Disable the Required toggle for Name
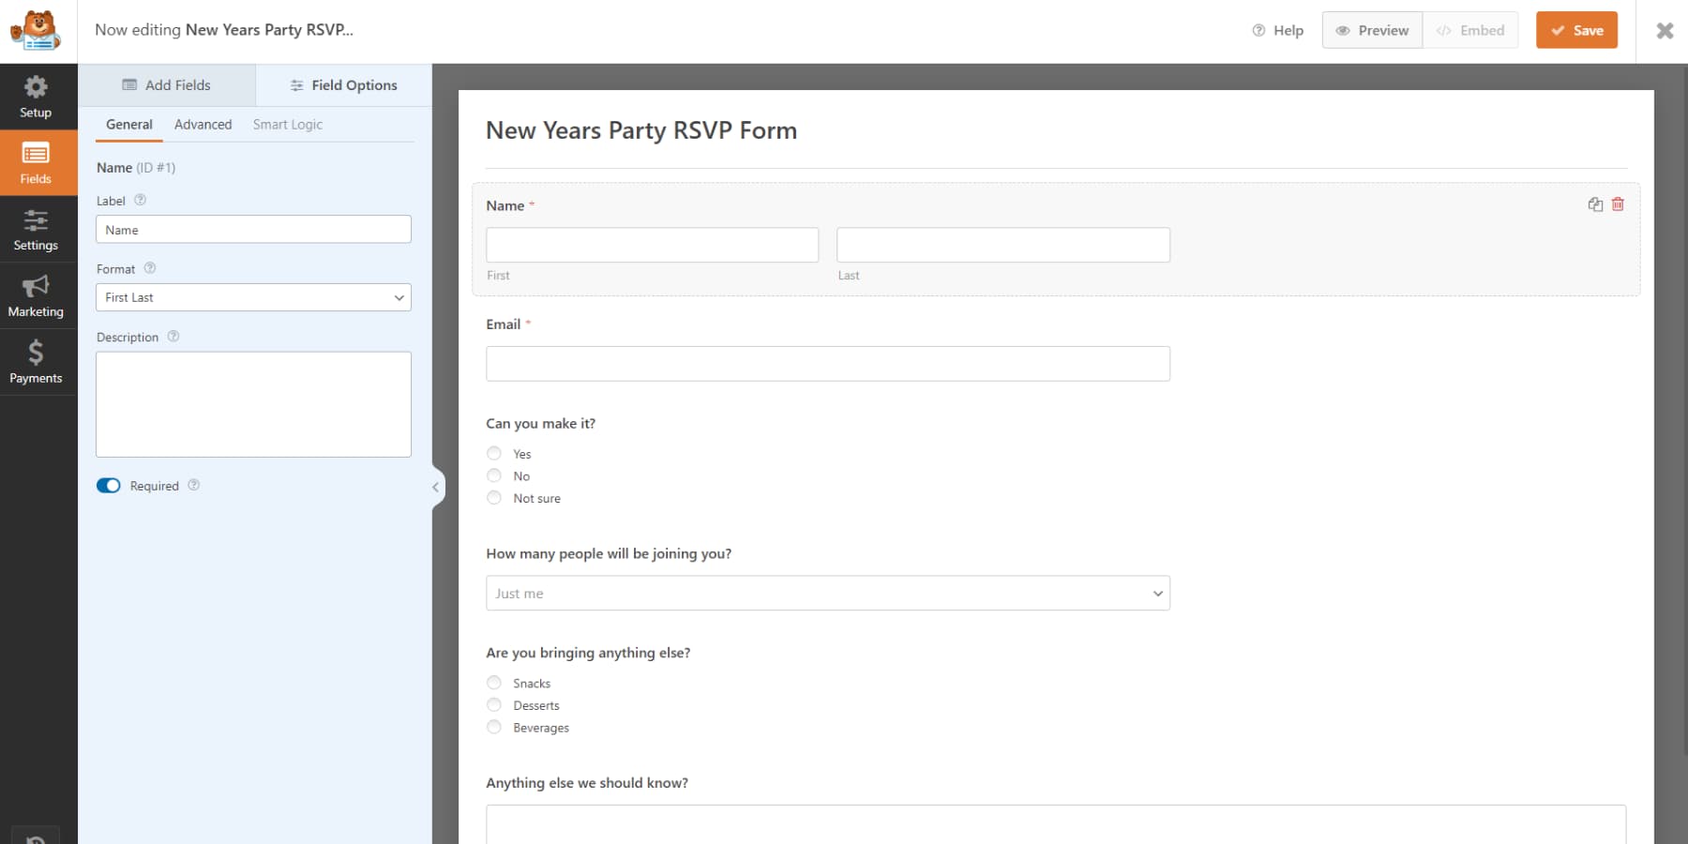This screenshot has height=844, width=1688. coord(108,485)
